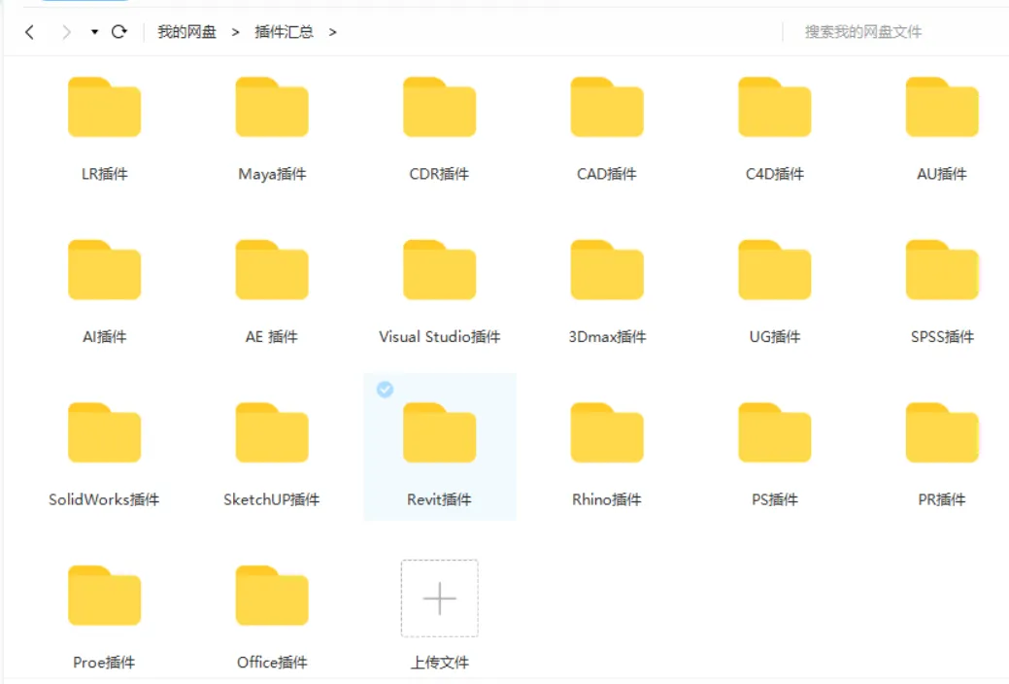Screen dimensions: 1009x684
Task: Go back with the left arrow
Action: pyautogui.click(x=29, y=31)
